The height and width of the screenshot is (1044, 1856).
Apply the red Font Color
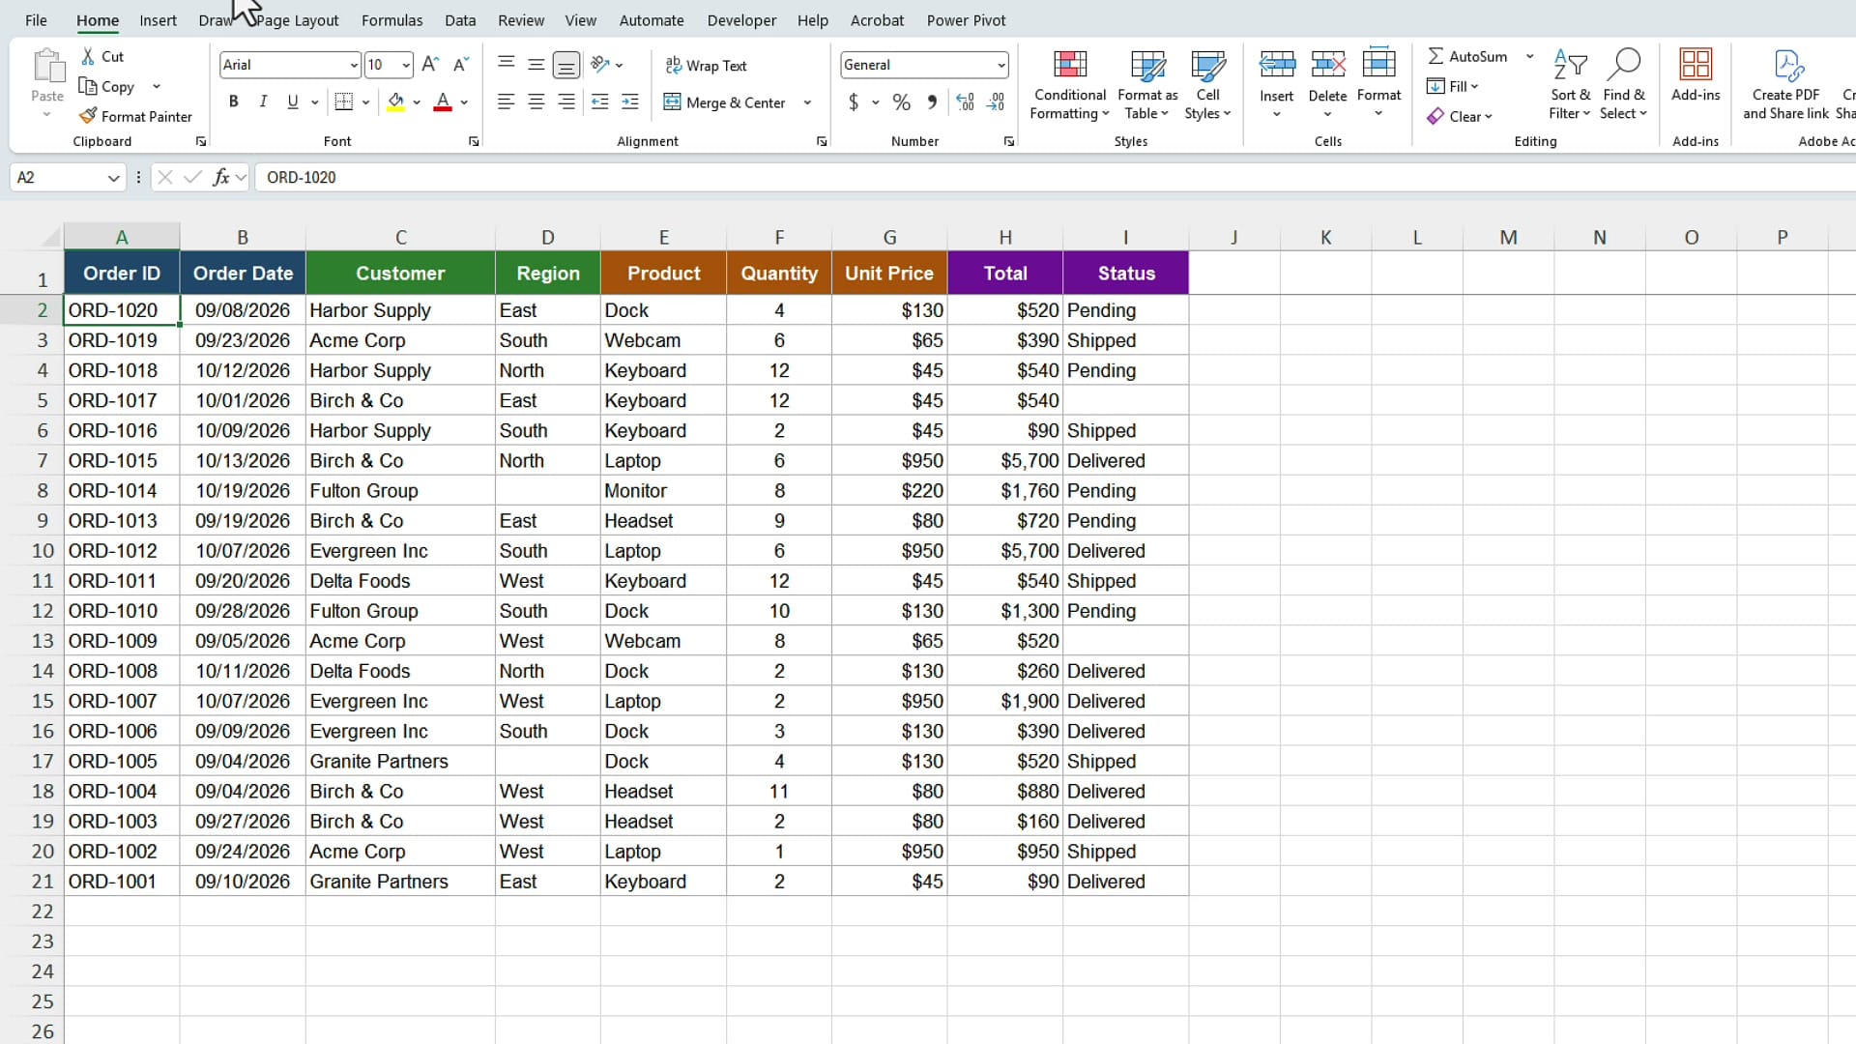(443, 101)
